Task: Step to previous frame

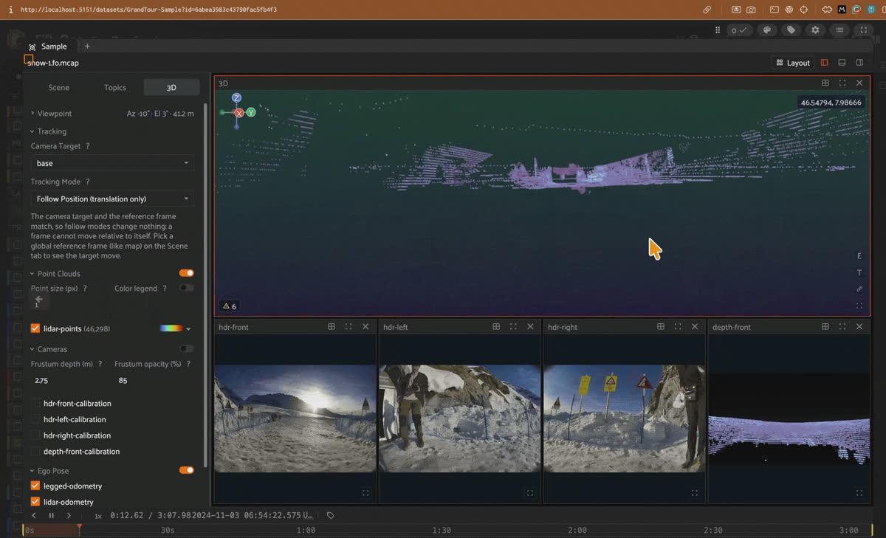Action: pyautogui.click(x=34, y=516)
